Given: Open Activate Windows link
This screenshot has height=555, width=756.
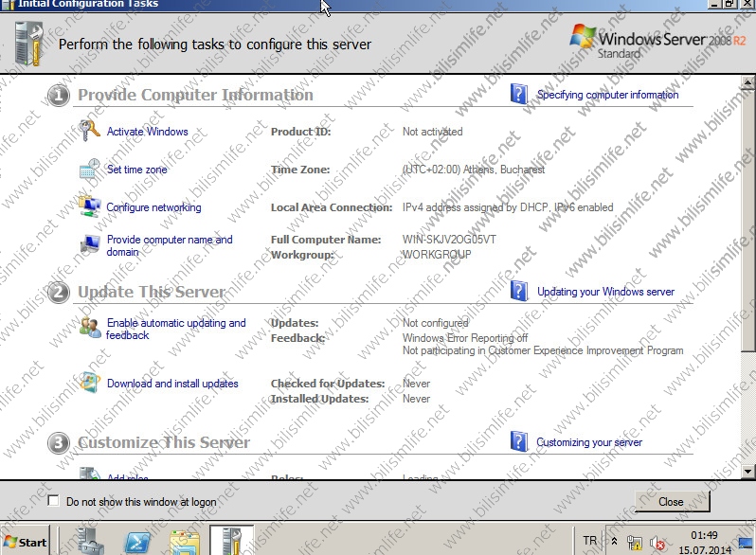Looking at the screenshot, I should [x=147, y=131].
